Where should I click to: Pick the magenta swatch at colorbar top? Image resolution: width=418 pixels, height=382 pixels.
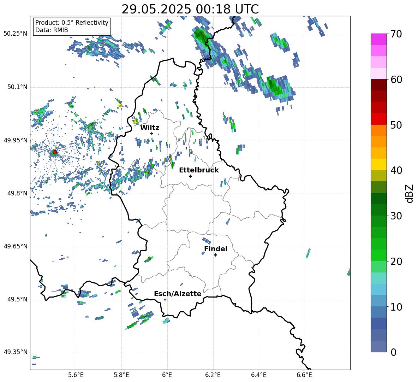[379, 39]
